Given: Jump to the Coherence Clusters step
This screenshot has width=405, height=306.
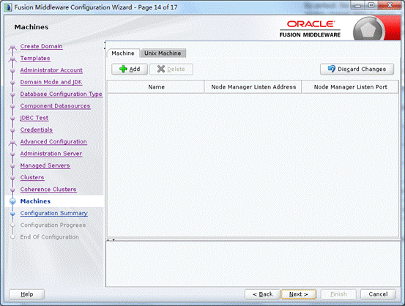Looking at the screenshot, I should [x=48, y=190].
